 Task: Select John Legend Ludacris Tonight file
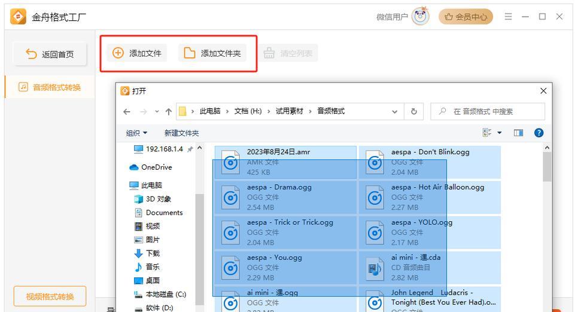(x=430, y=299)
